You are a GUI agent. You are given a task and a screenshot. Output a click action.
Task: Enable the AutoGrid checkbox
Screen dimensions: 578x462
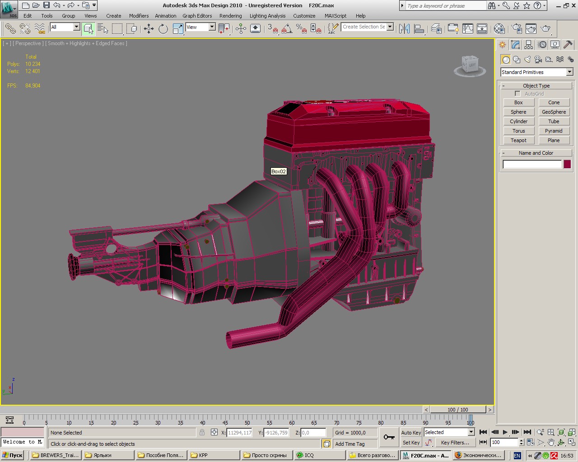pyautogui.click(x=517, y=94)
